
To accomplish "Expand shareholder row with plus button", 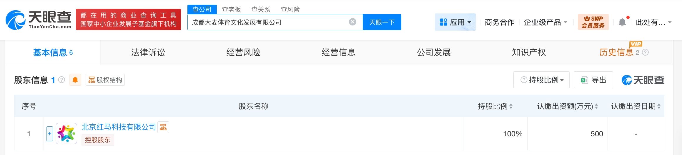I will pos(50,134).
